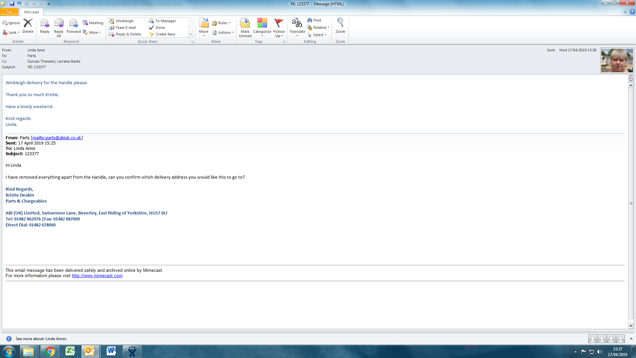Click Linda Amor's contact photo thumbnail
Image resolution: width=636 pixels, height=358 pixels.
[617, 61]
